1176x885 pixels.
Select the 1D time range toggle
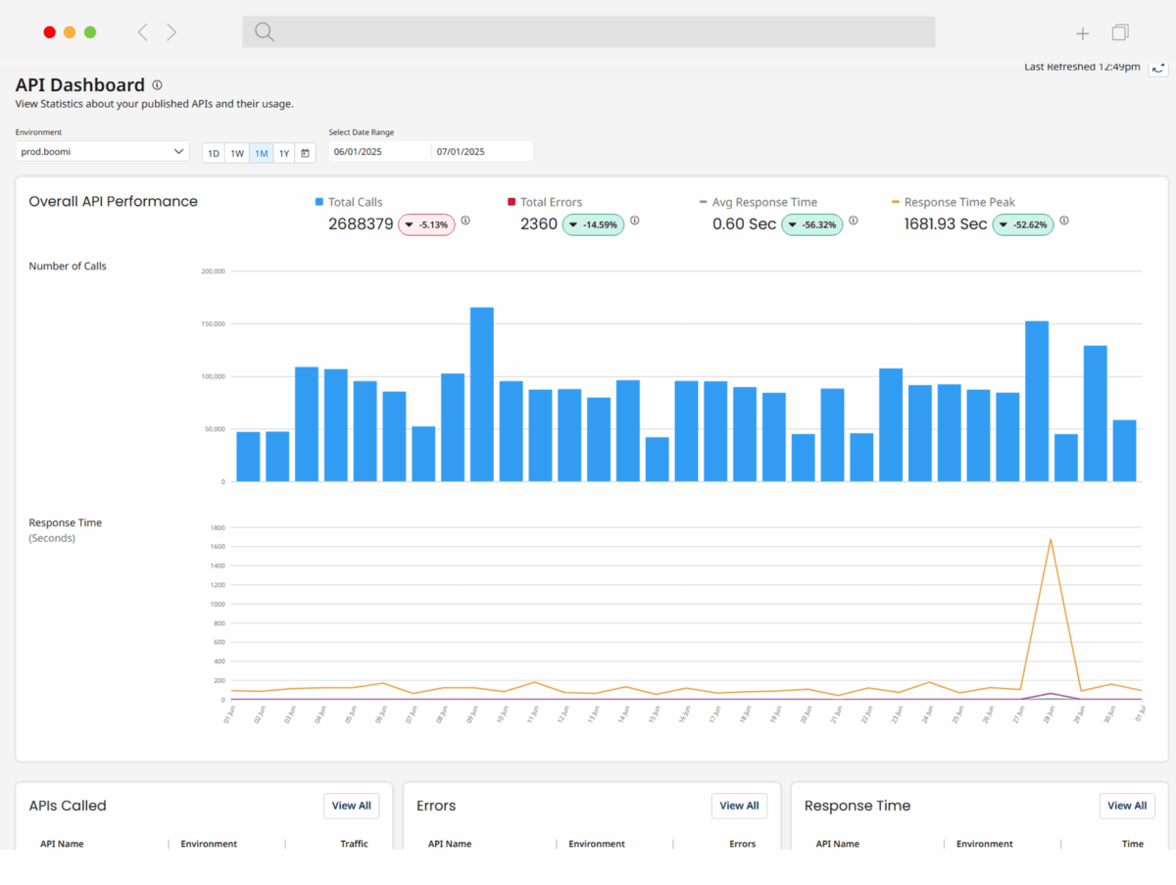tap(214, 153)
